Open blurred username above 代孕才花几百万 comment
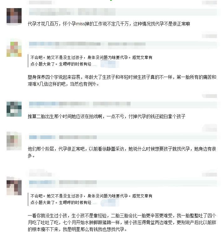This screenshot has width=221, height=233. pyautogui.click(x=72, y=12)
